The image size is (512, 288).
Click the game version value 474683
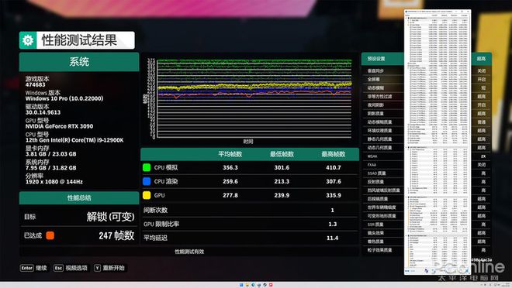click(x=35, y=84)
